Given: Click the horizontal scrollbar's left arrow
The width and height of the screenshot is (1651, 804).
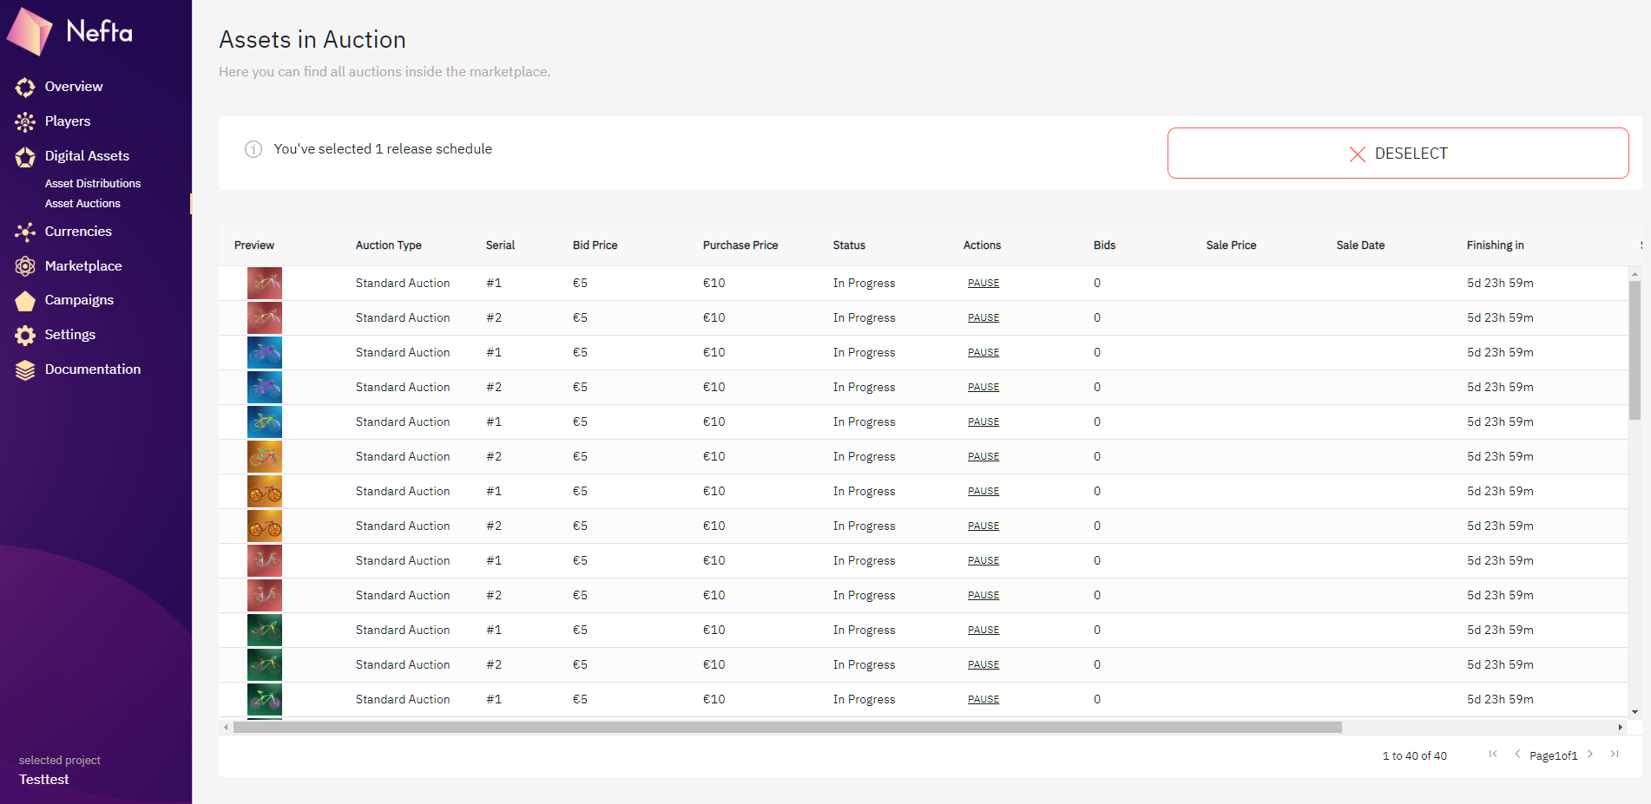Looking at the screenshot, I should coord(226,727).
